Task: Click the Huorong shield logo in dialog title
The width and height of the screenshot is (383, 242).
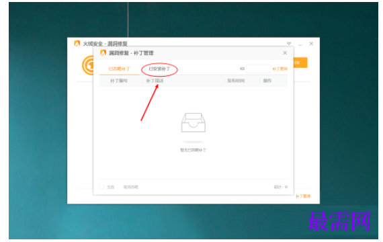Action: (103, 53)
